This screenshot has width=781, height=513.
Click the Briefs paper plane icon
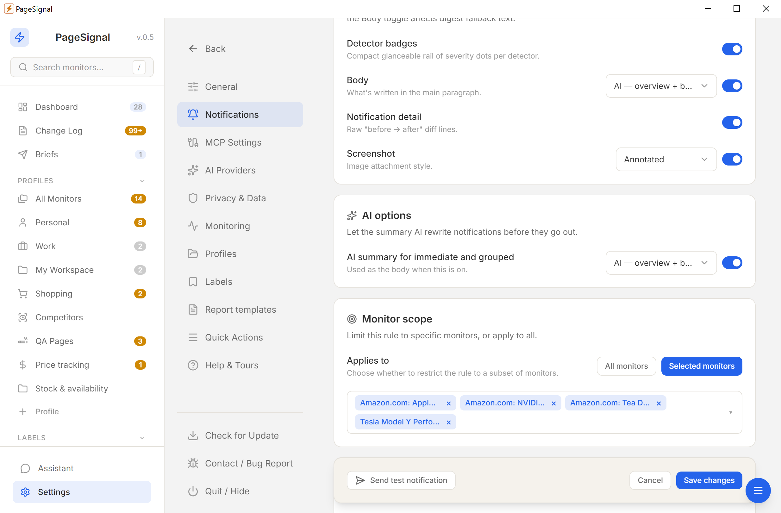[x=23, y=154]
